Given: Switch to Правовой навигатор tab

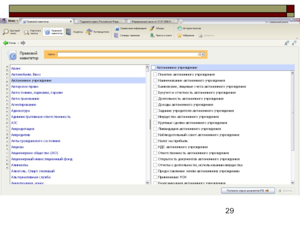Looking at the screenshot, I should click(x=47, y=21).
